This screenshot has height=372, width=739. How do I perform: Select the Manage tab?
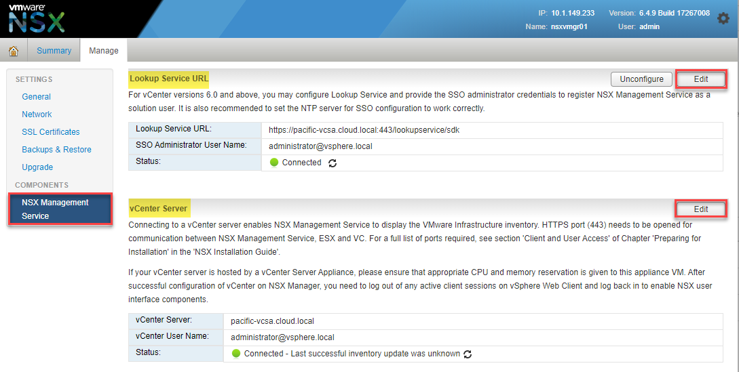tap(104, 50)
